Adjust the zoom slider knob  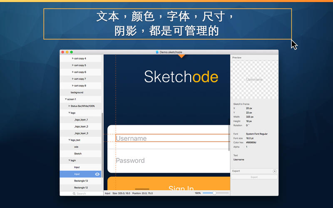point(214,193)
